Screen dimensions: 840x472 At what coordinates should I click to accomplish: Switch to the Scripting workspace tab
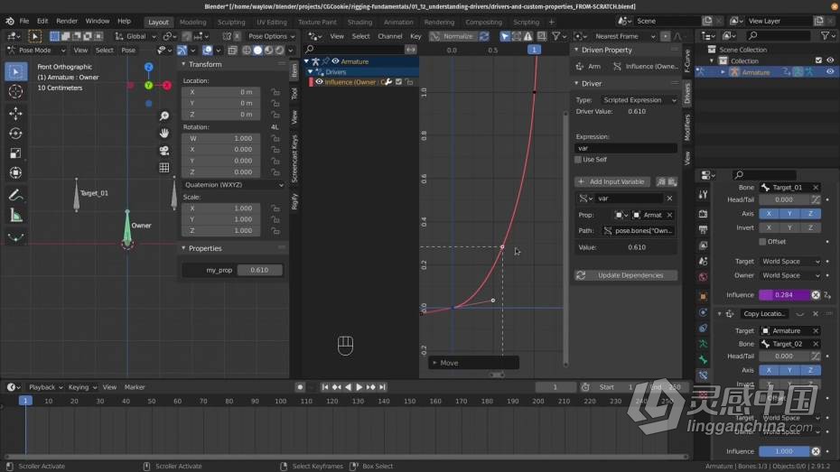(x=526, y=22)
